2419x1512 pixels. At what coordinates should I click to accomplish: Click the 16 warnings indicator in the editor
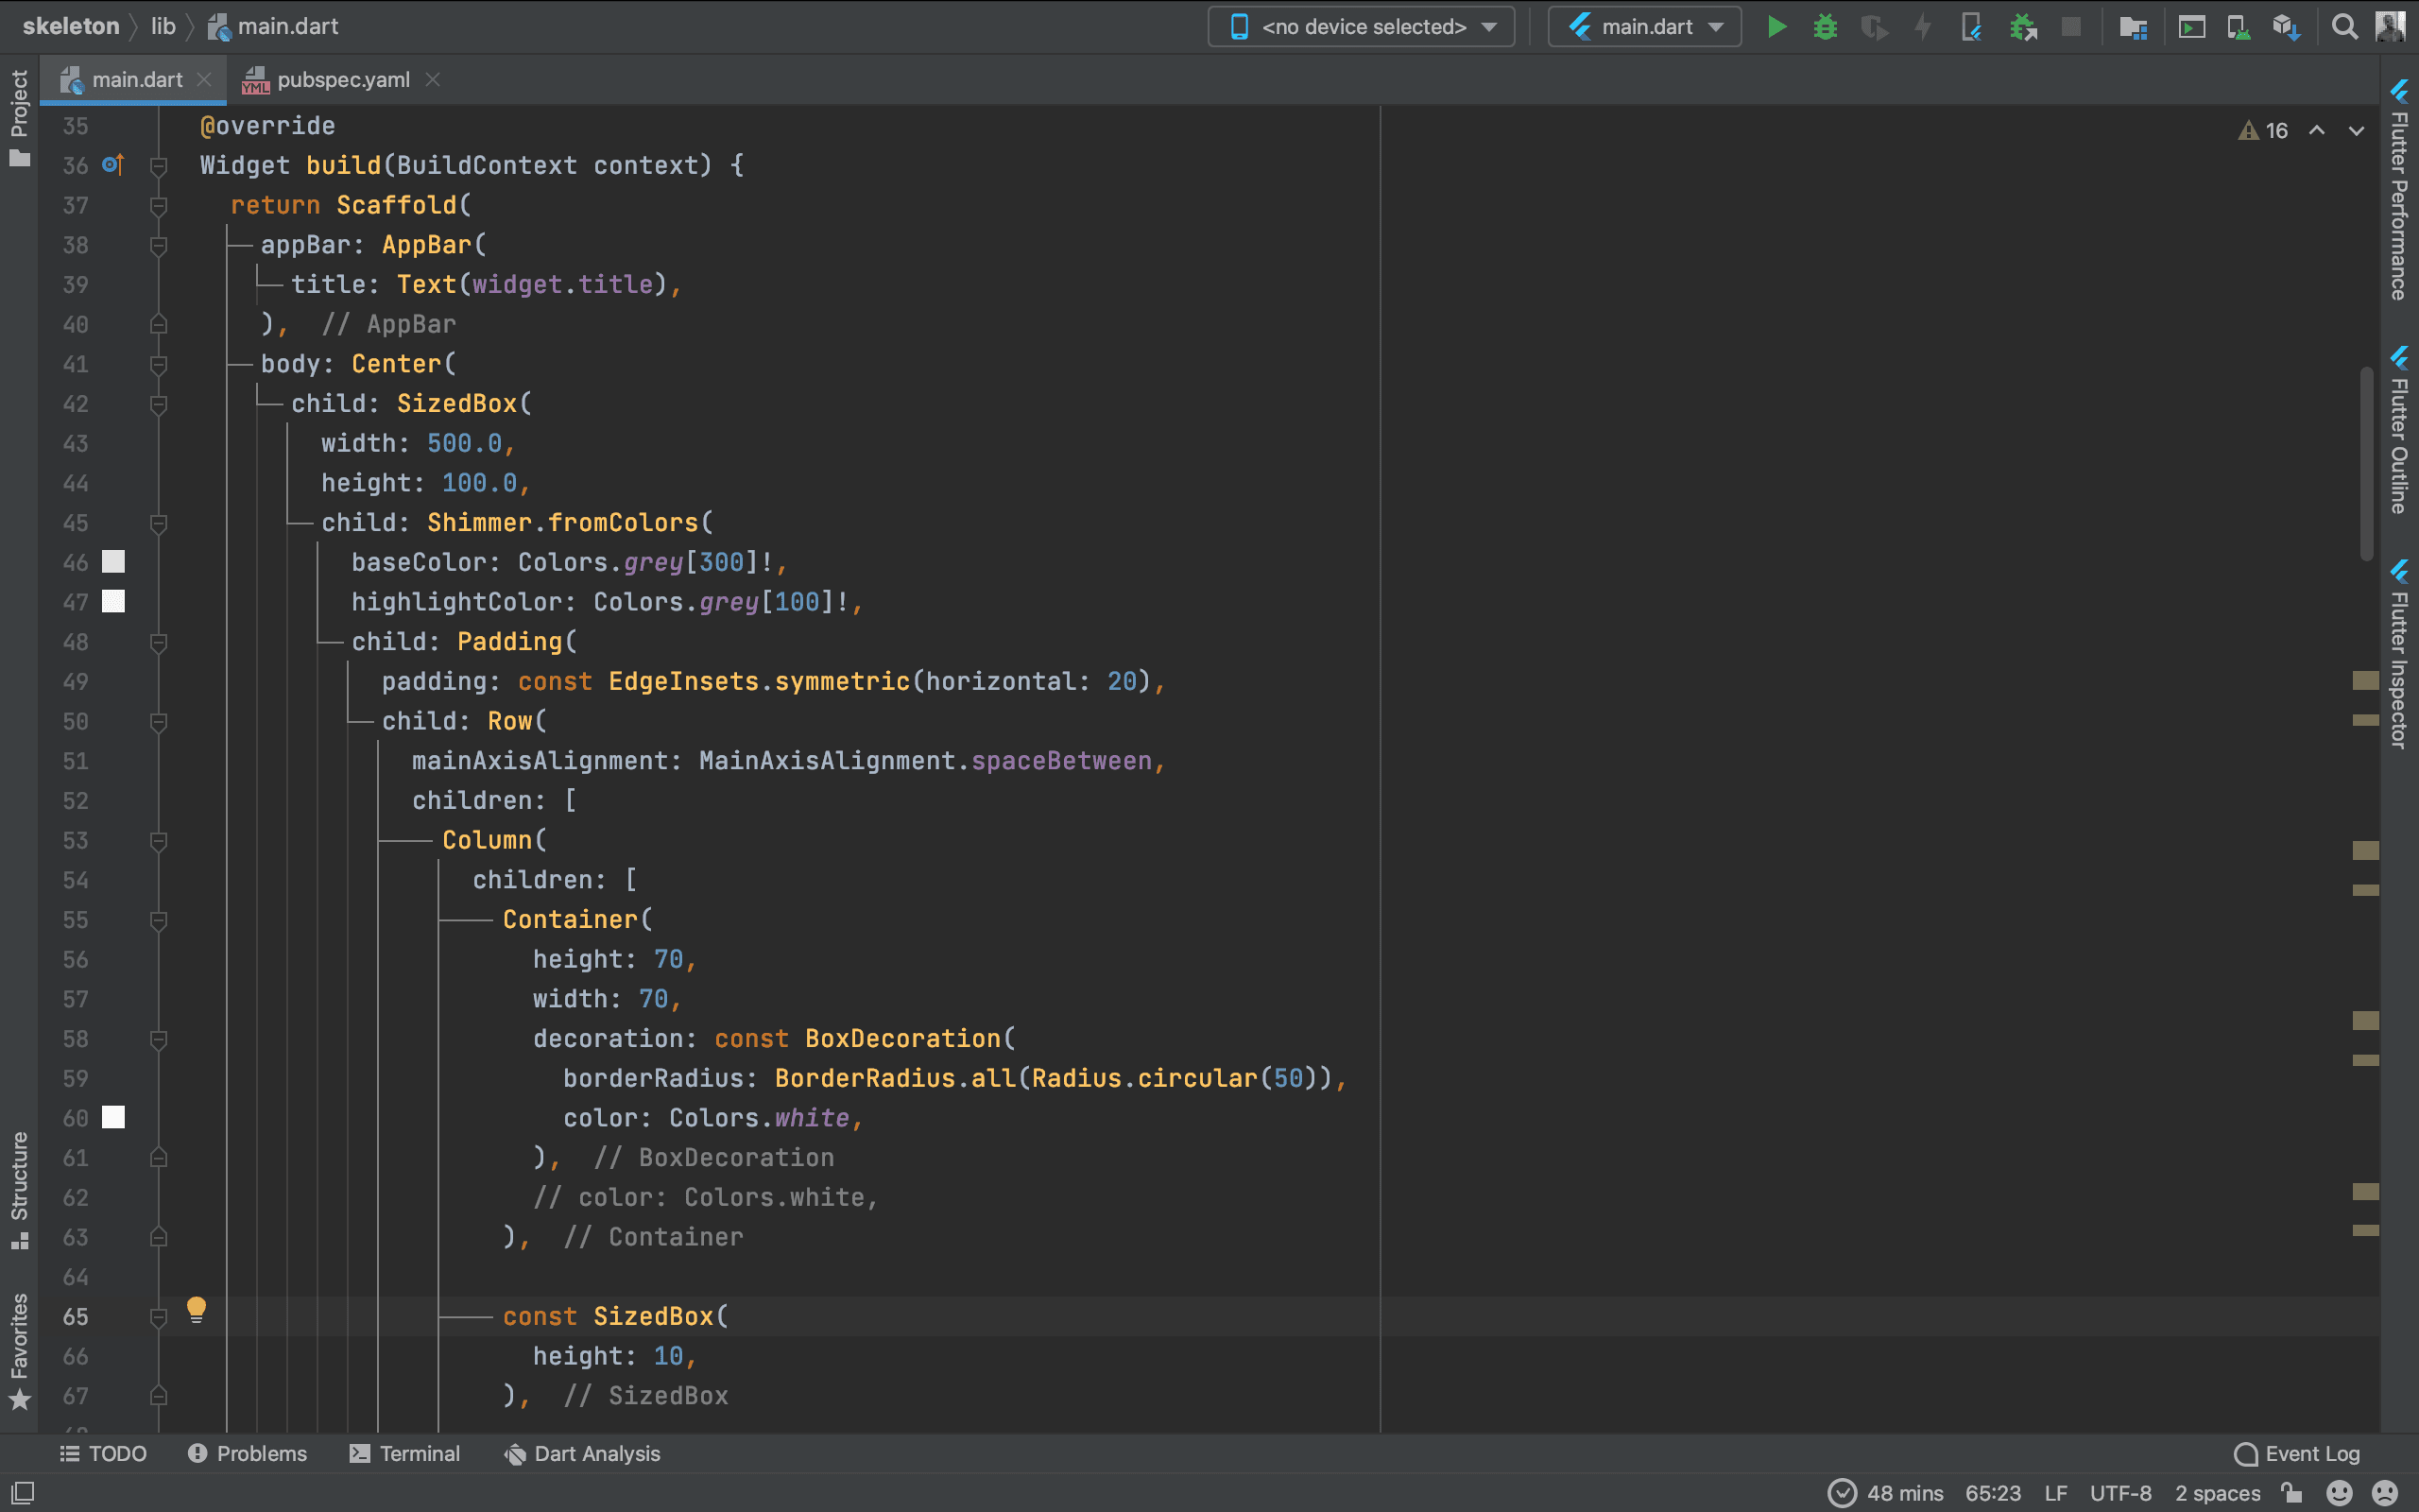click(2264, 131)
